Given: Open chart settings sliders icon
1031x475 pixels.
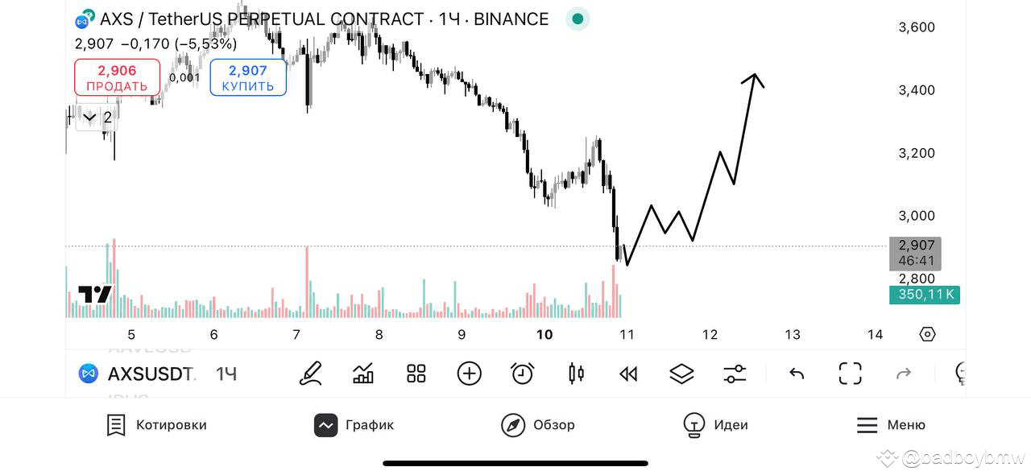Looking at the screenshot, I should point(735,374).
